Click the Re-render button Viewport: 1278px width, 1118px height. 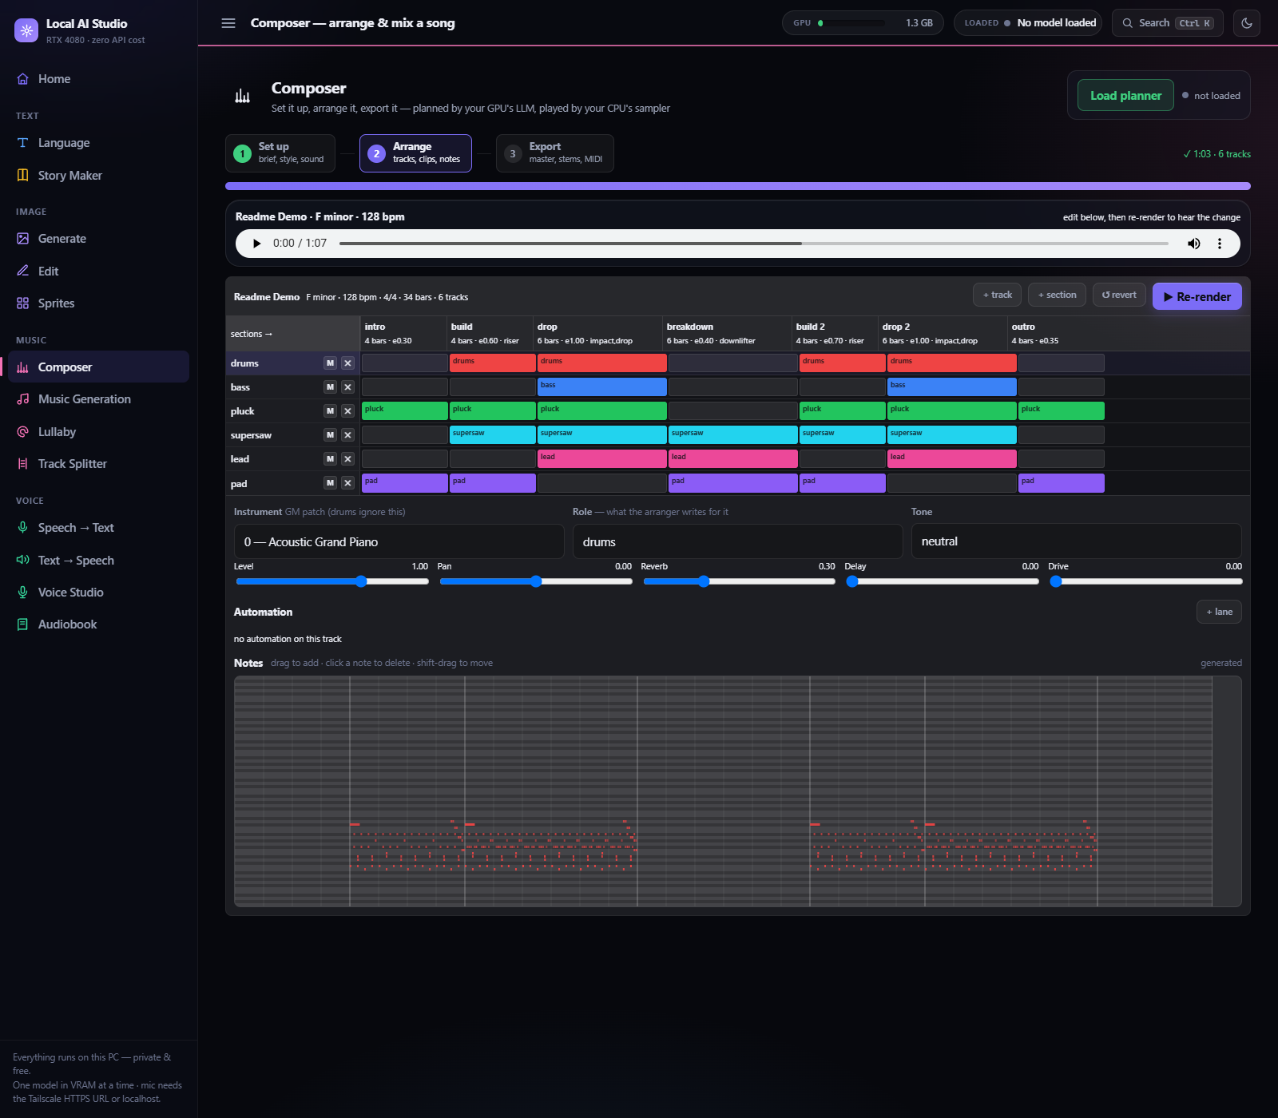[x=1197, y=296]
